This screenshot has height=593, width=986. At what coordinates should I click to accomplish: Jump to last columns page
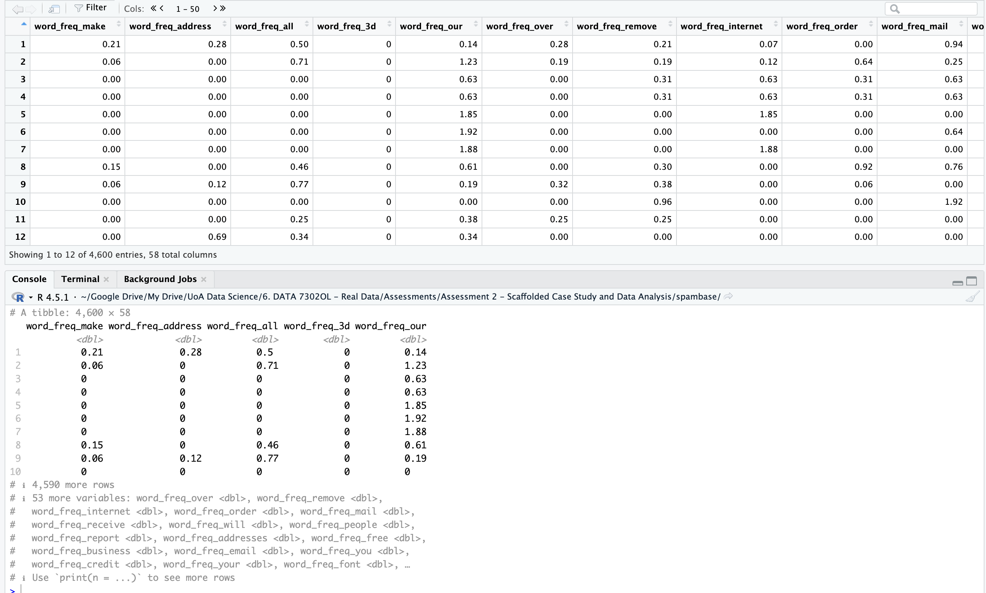(x=223, y=8)
